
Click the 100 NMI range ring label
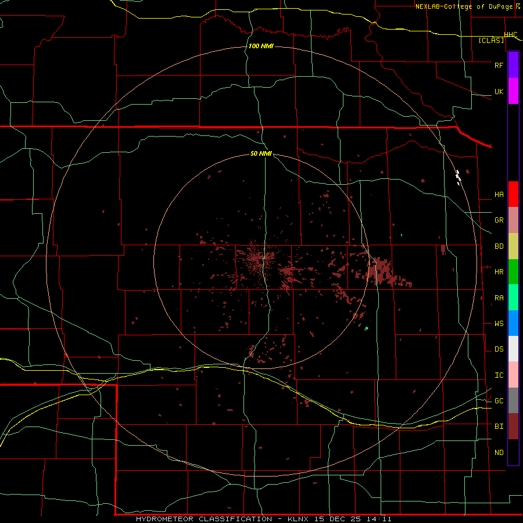coord(261,46)
